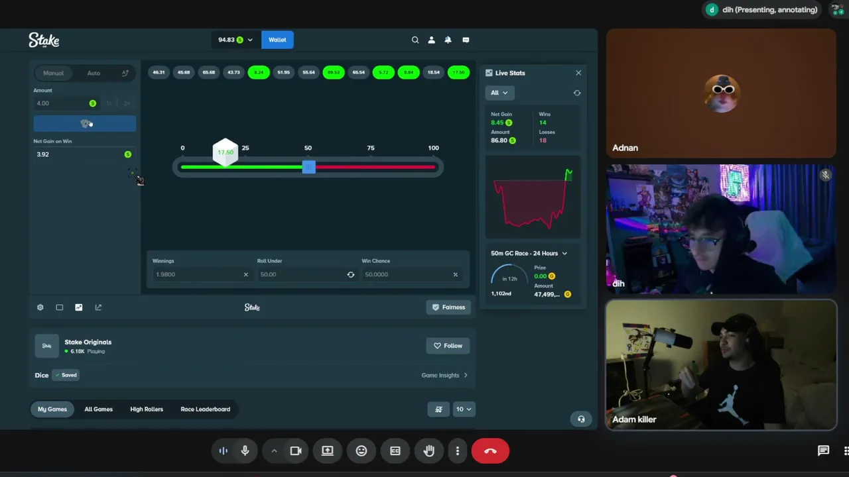The width and height of the screenshot is (849, 477).
Task: Close the Live Stats panel
Action: (x=578, y=73)
